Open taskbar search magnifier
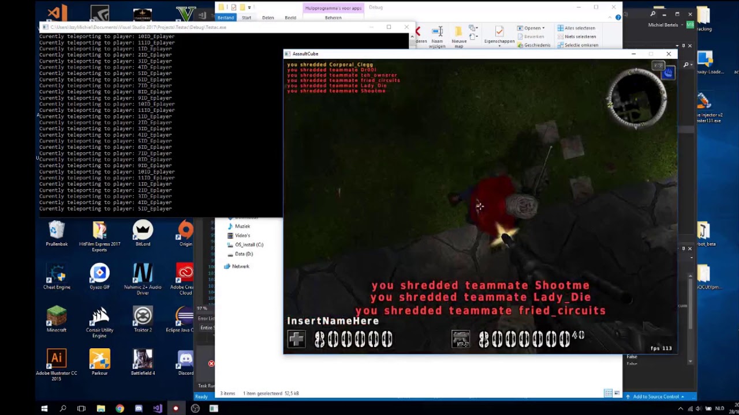Screen dimensions: 739x415 point(63,409)
